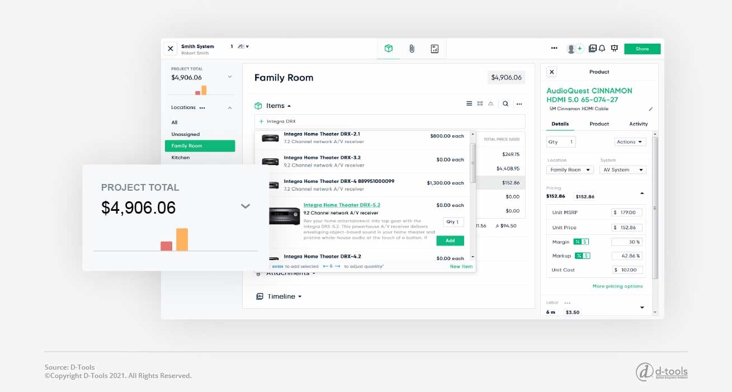Click $4,408.95 total price cell
The image size is (732, 392).
coord(508,168)
